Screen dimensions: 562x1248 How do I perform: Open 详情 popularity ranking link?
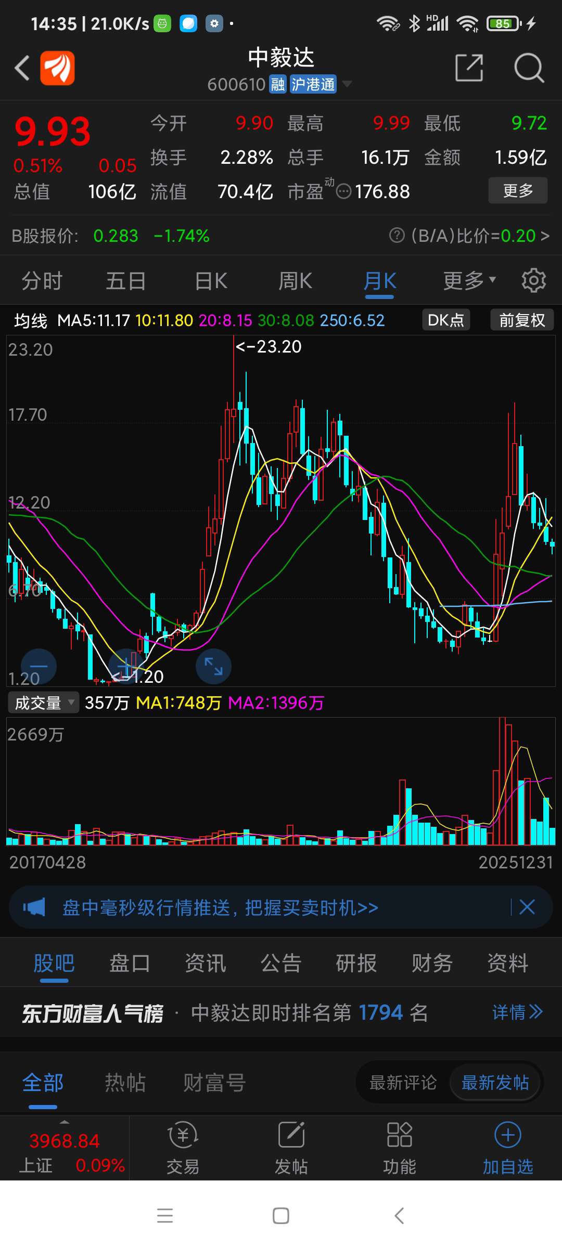pyautogui.click(x=517, y=1012)
